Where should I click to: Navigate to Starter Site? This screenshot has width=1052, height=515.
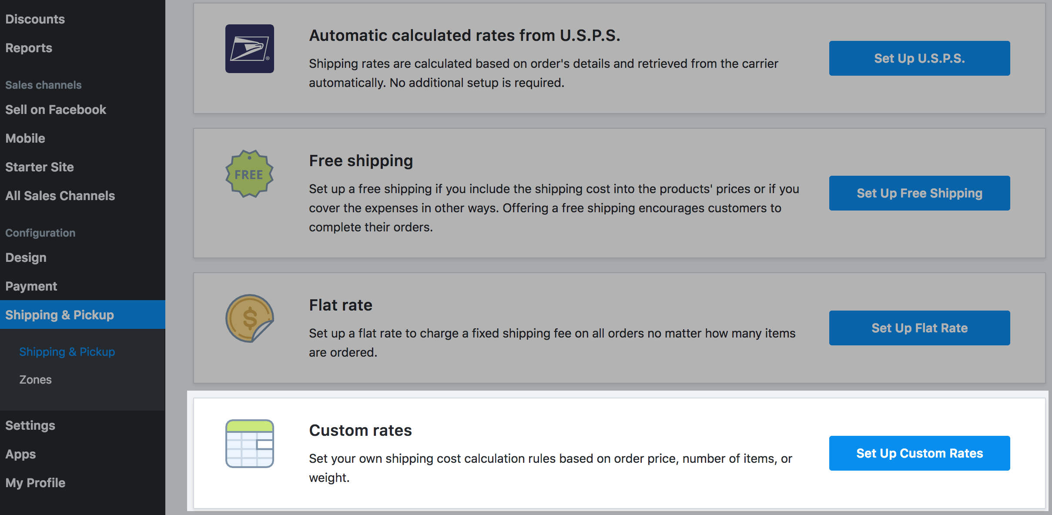40,167
